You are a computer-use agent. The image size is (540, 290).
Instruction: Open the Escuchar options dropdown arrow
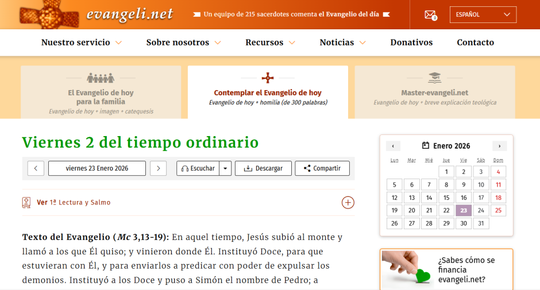(x=225, y=168)
